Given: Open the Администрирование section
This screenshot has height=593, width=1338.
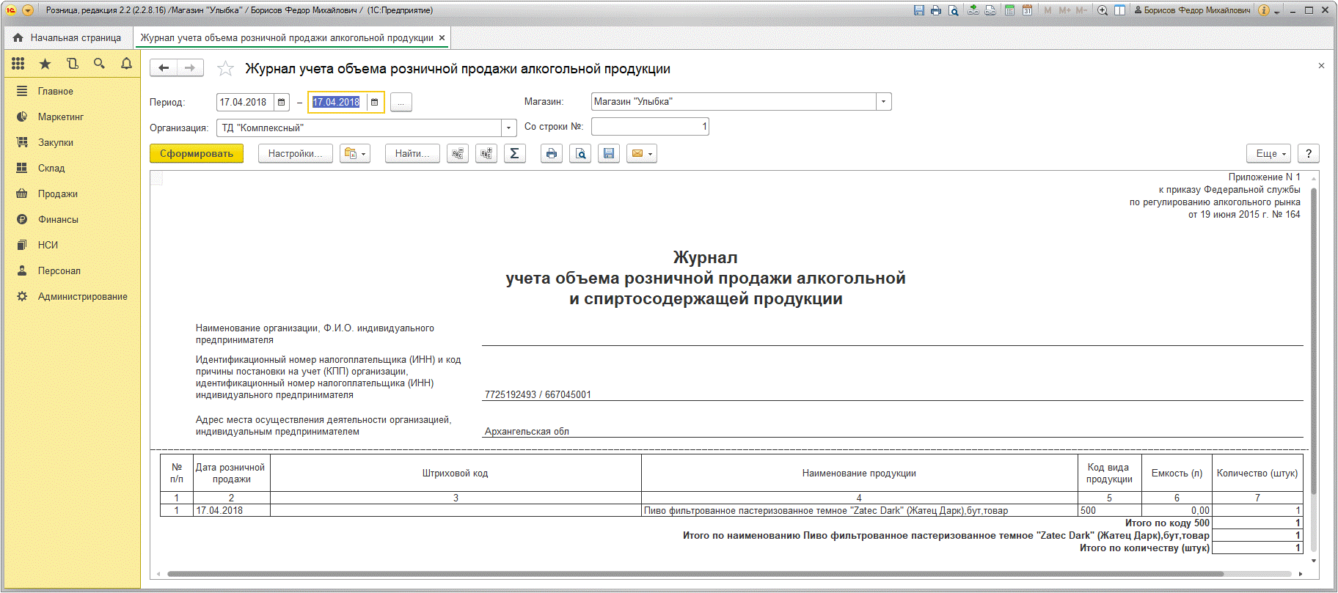Looking at the screenshot, I should (x=72, y=297).
